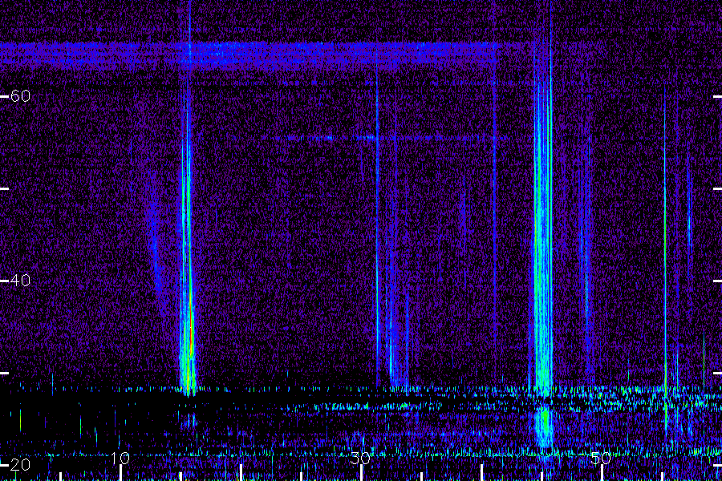
Task: Click the 60 label on the vertical axis
Action: click(20, 96)
